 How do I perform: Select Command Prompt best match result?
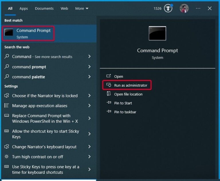(x=49, y=34)
